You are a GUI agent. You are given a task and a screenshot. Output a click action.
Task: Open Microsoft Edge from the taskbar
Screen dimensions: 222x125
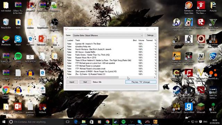pyautogui.click(x=76, y=122)
